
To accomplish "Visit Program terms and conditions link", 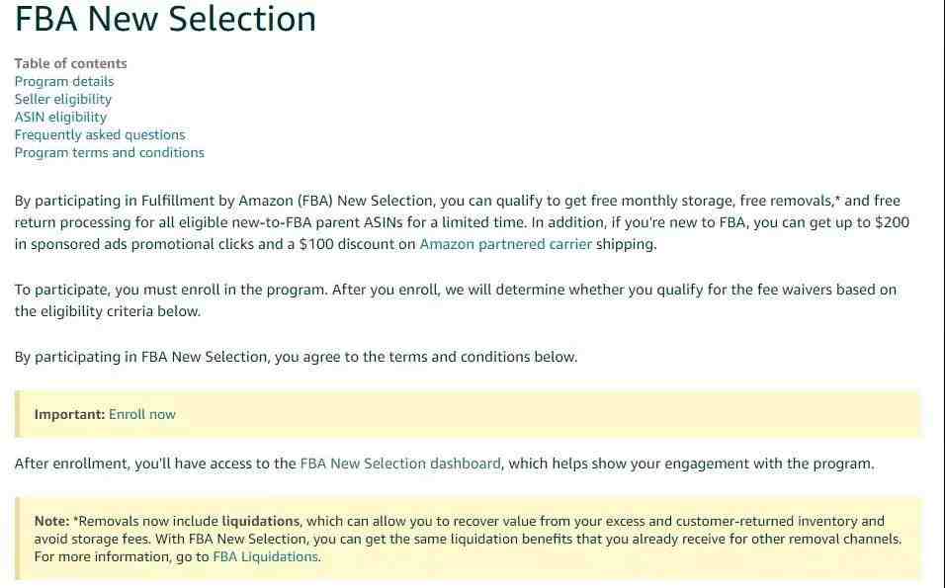I will [109, 152].
